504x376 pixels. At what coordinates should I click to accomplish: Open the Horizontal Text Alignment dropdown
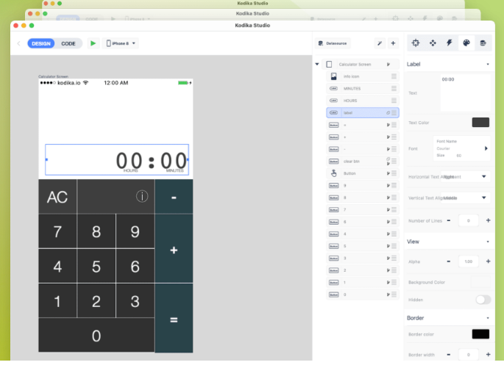click(x=484, y=177)
